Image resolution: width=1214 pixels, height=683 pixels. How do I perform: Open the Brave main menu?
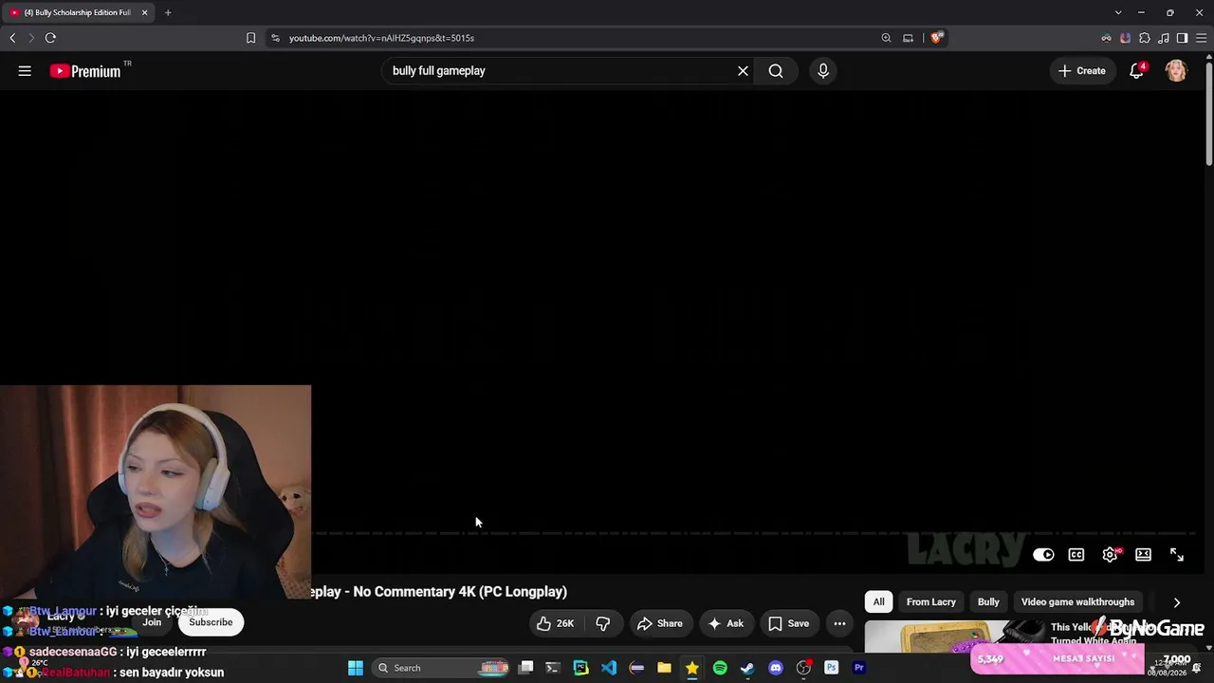coord(1201,38)
